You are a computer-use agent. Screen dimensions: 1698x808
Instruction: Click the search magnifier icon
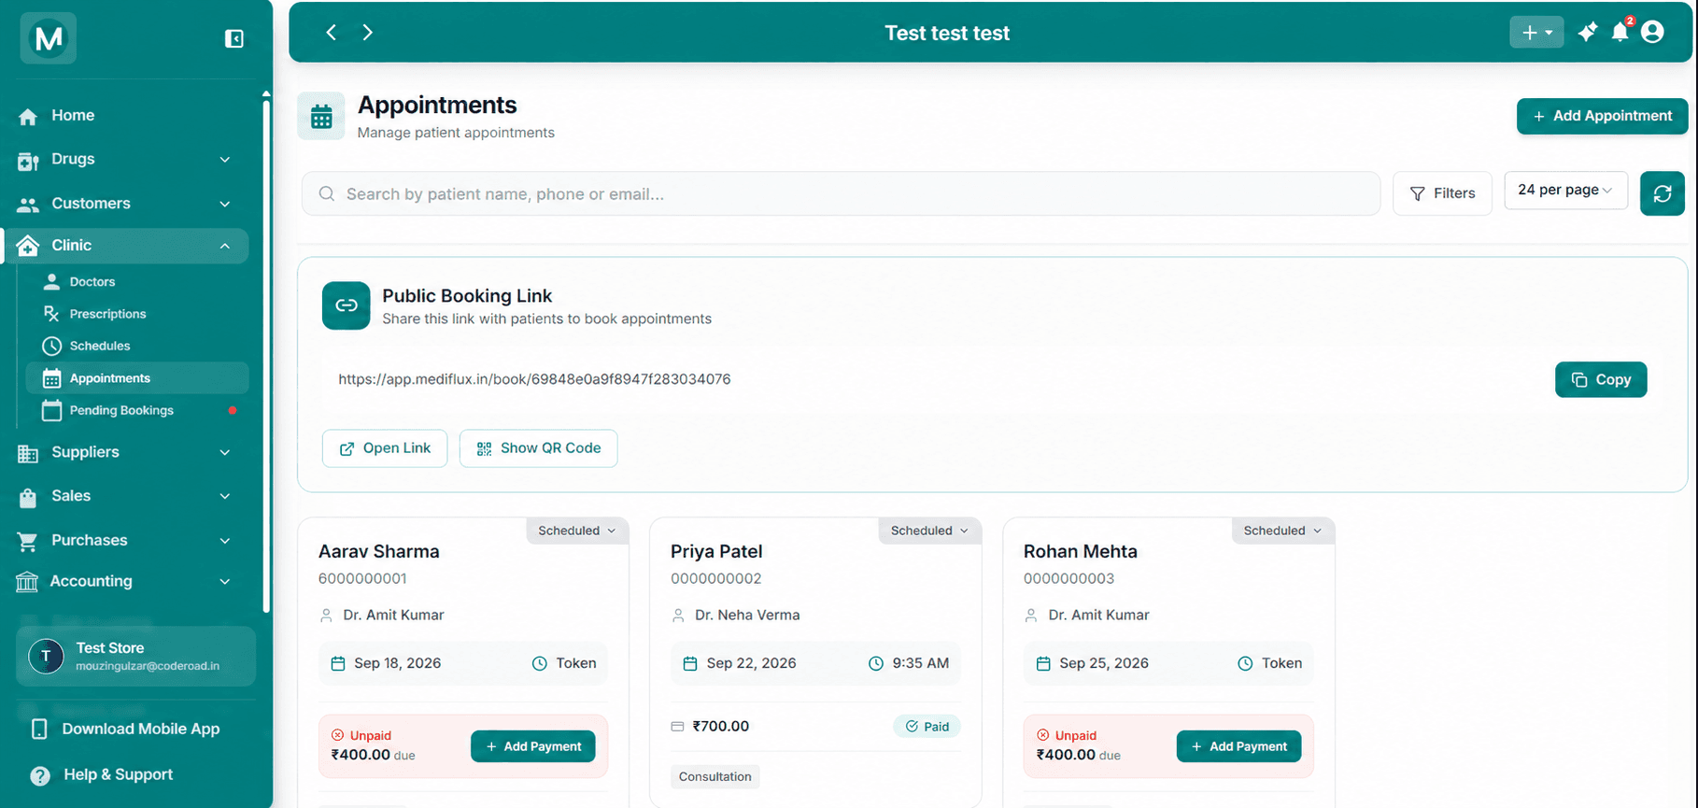point(327,194)
